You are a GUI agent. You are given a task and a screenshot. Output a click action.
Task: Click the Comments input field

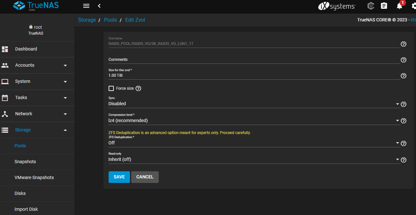pos(254,60)
